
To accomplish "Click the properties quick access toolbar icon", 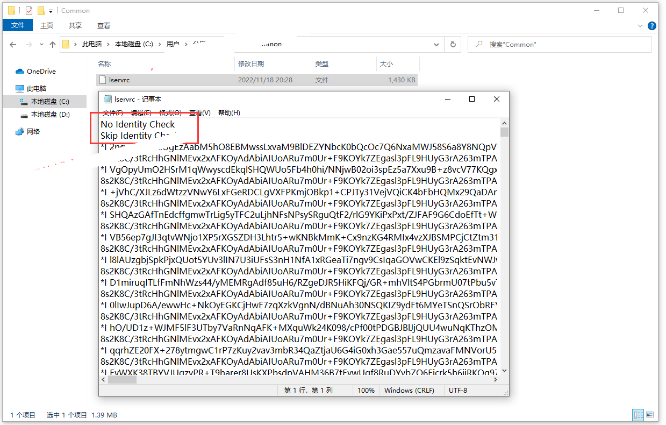I will tap(29, 10).
